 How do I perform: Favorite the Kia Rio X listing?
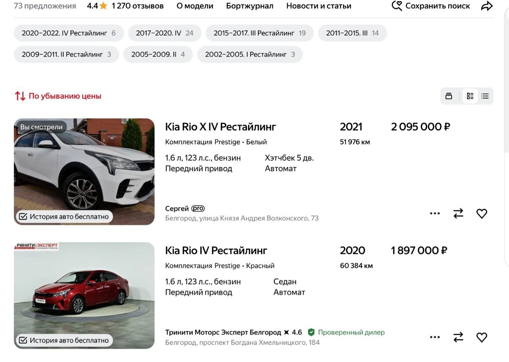point(482,213)
